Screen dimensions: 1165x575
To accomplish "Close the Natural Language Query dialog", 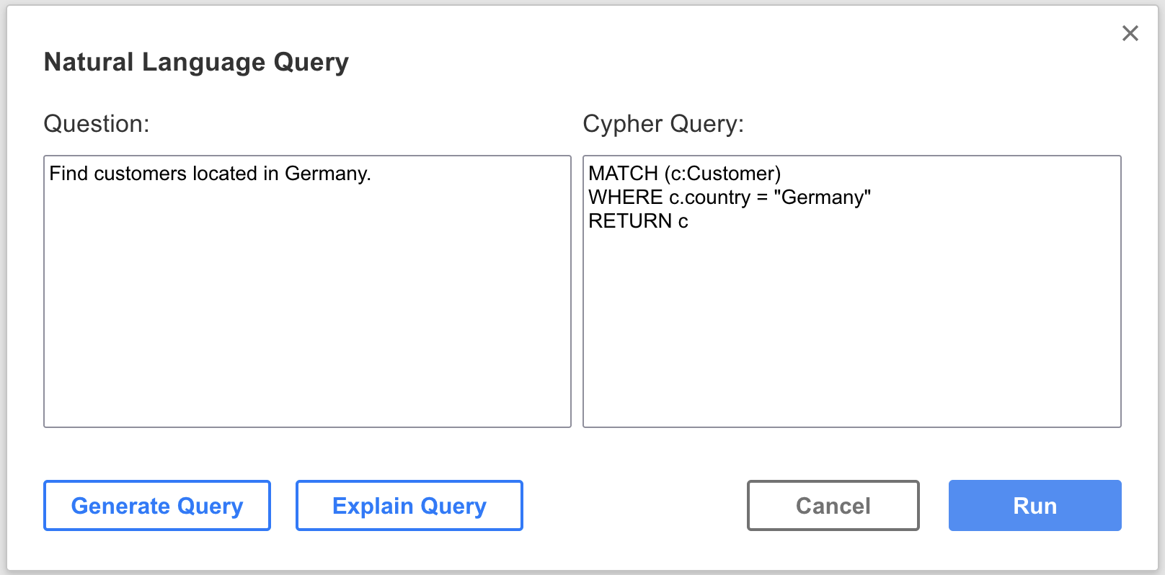I will click(1130, 33).
